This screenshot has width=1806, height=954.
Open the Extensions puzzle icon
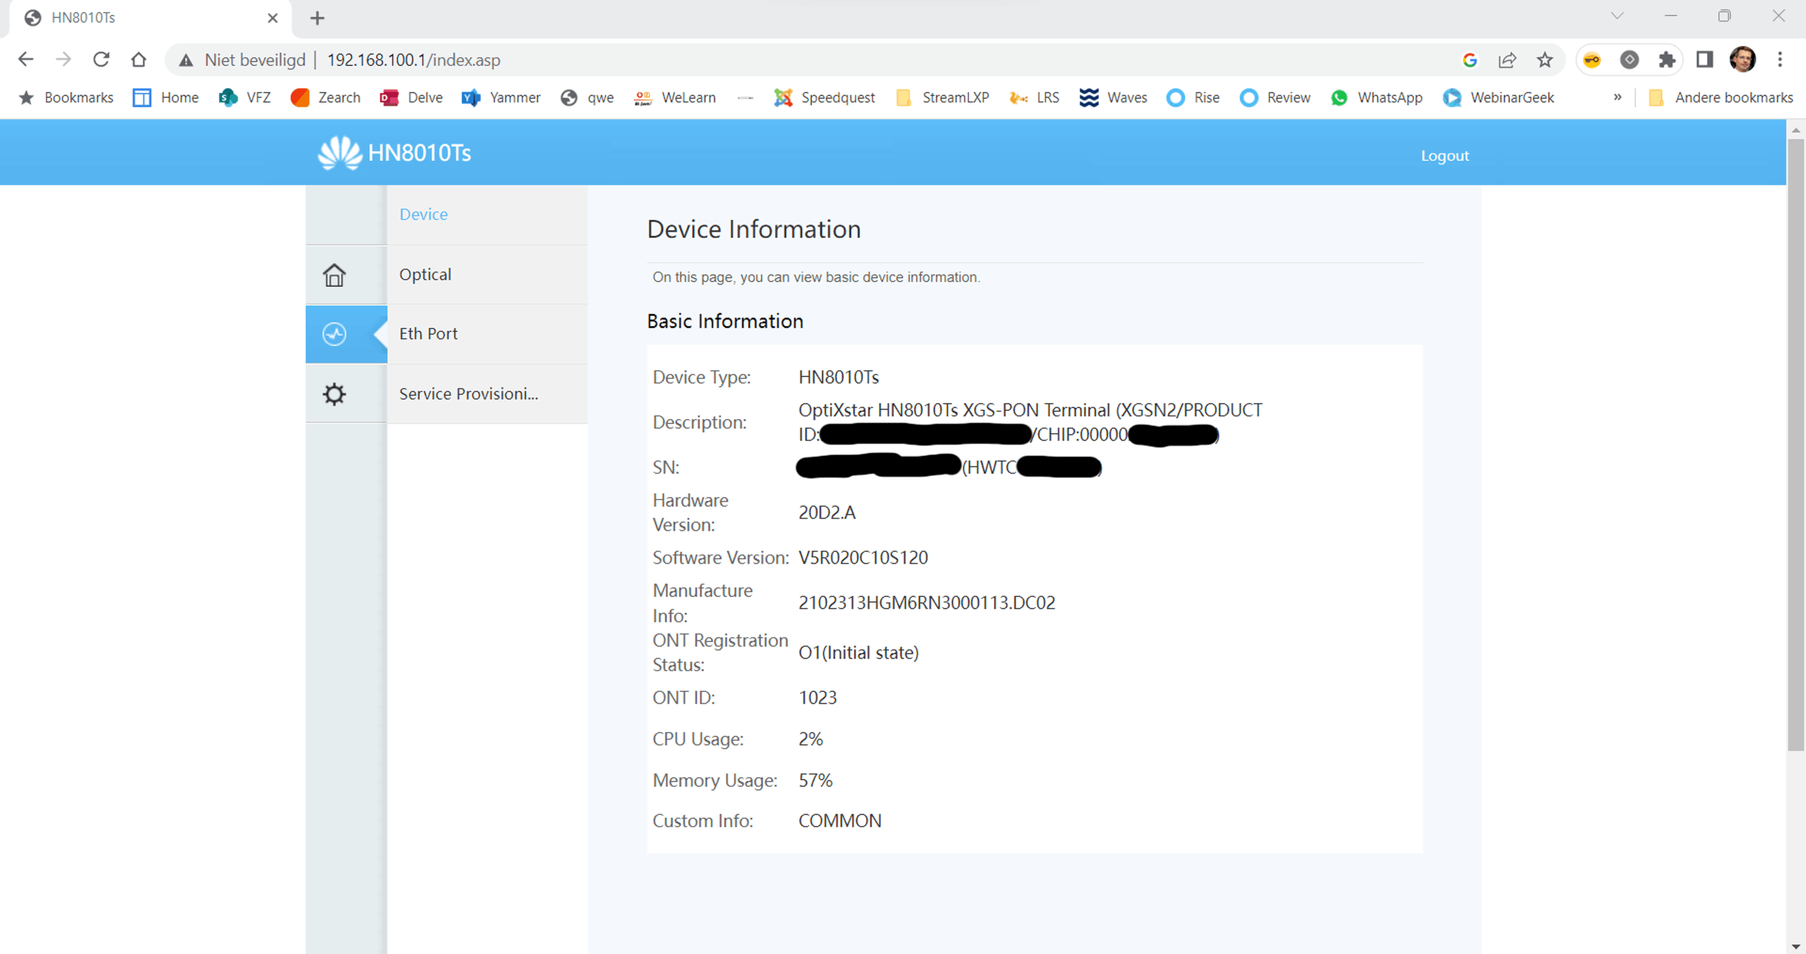[x=1667, y=60]
